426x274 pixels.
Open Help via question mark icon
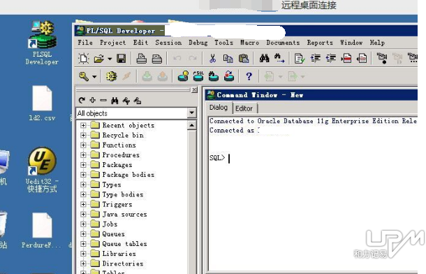[x=249, y=76]
